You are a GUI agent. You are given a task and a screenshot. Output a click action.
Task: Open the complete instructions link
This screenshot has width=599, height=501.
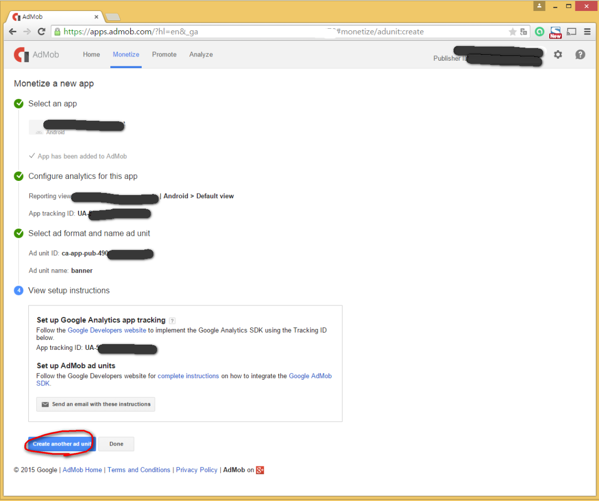pyautogui.click(x=188, y=376)
